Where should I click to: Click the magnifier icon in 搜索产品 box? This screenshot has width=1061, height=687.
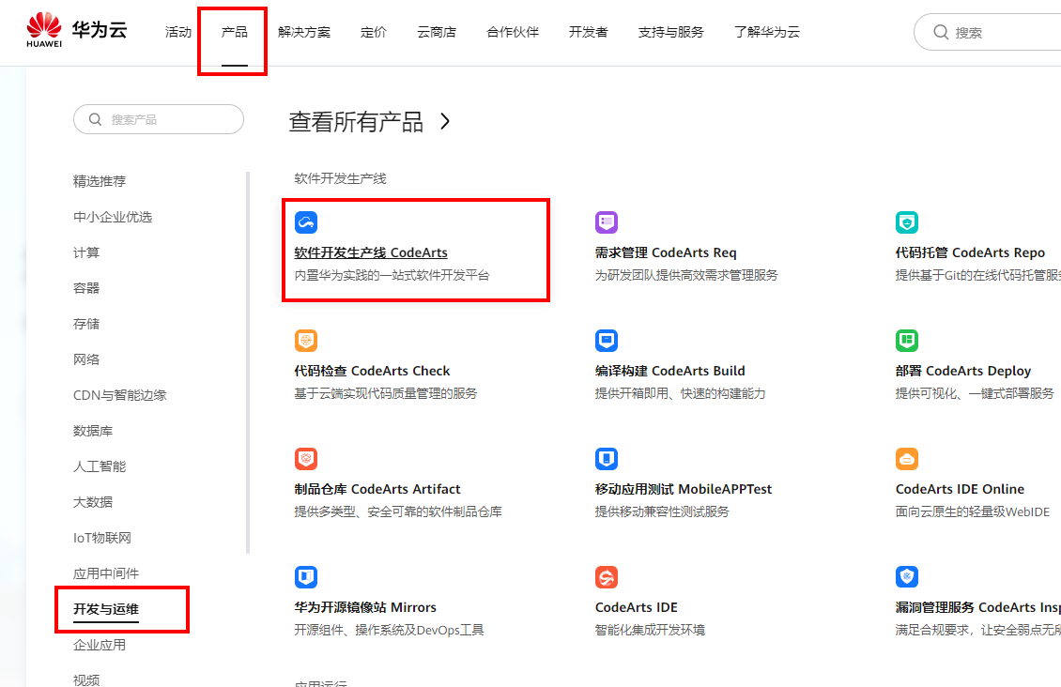(x=96, y=120)
